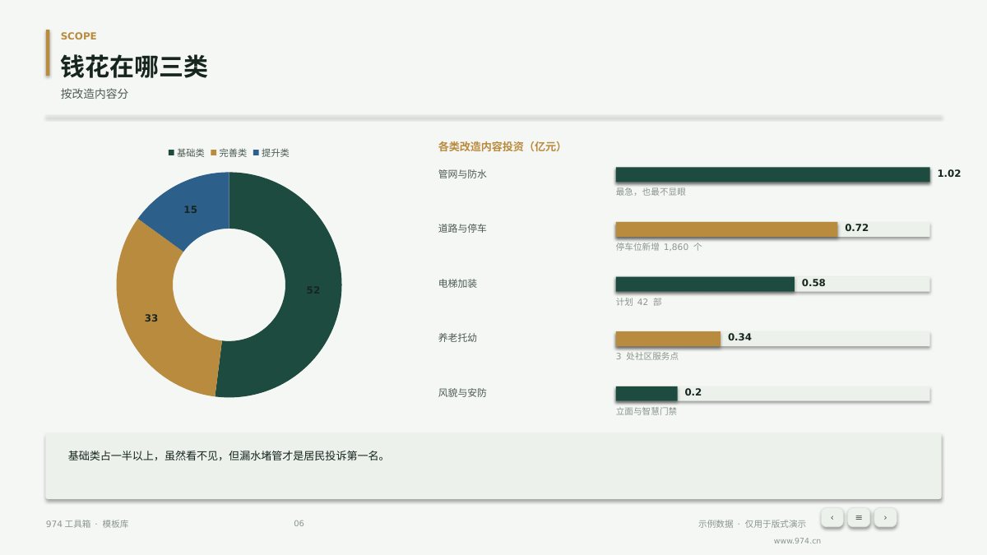Screen dimensions: 987x555
Task: Click the slide title 钱花在哪三类
Action: click(134, 67)
